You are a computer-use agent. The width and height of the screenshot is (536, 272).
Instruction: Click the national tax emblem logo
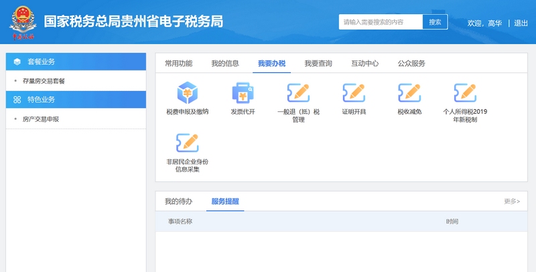[x=23, y=22]
